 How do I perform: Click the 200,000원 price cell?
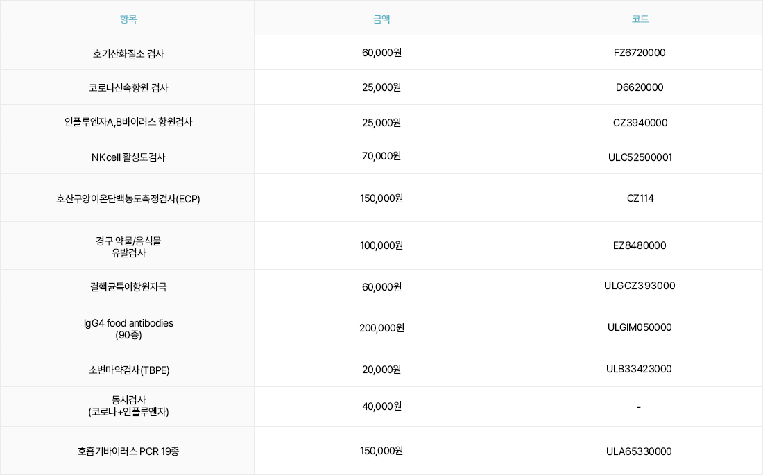tap(381, 328)
